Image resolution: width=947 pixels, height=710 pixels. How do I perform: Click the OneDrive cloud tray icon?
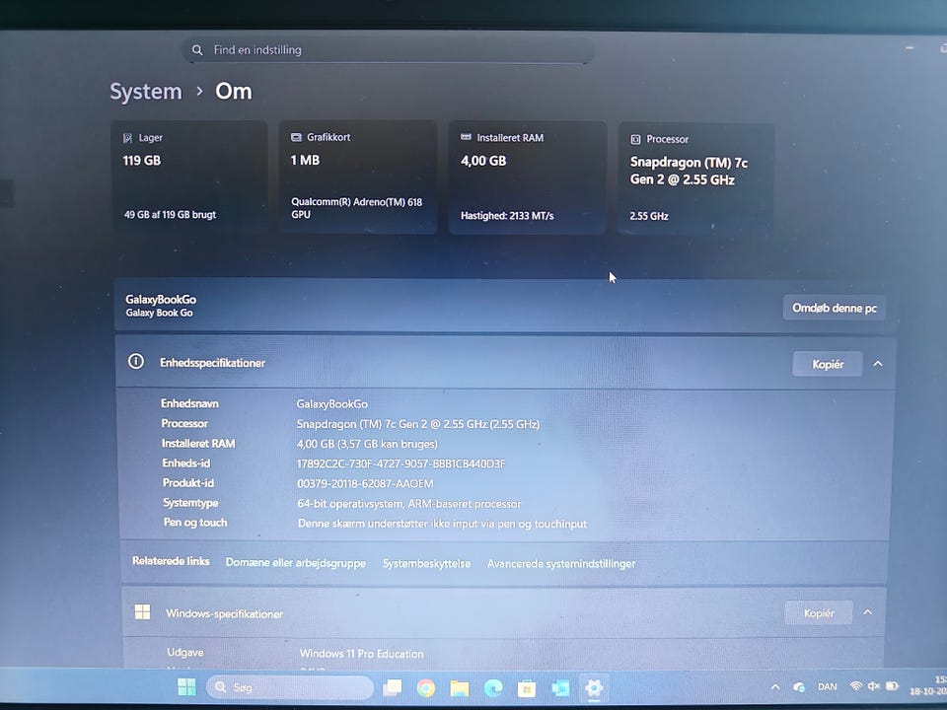(799, 687)
